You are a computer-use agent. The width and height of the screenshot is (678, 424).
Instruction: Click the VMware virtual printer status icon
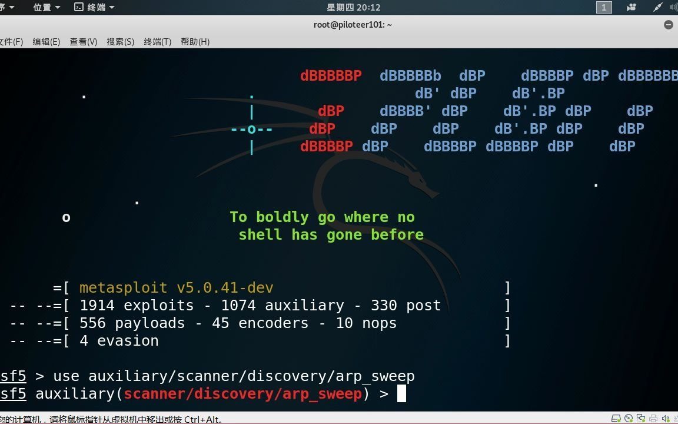click(x=653, y=418)
